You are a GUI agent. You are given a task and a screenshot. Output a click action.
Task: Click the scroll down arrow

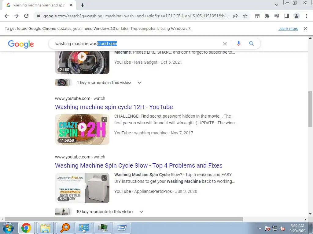(x=310, y=214)
